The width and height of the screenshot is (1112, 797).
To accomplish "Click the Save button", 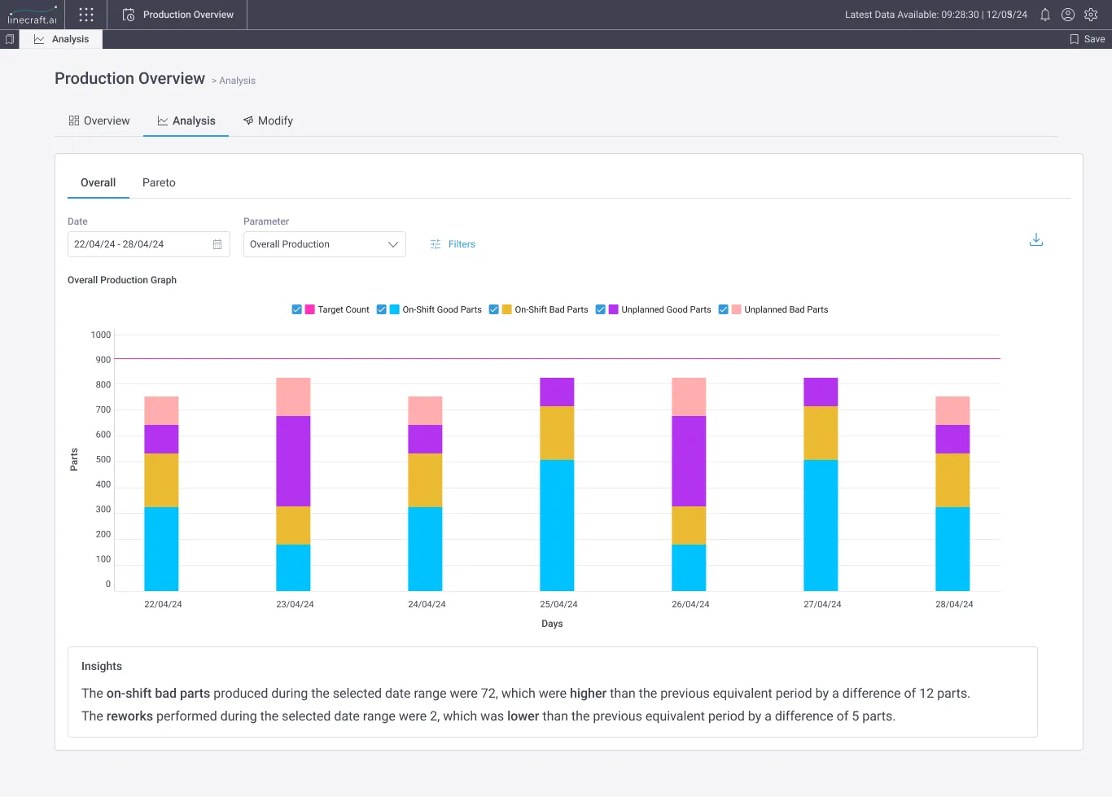I will point(1088,39).
